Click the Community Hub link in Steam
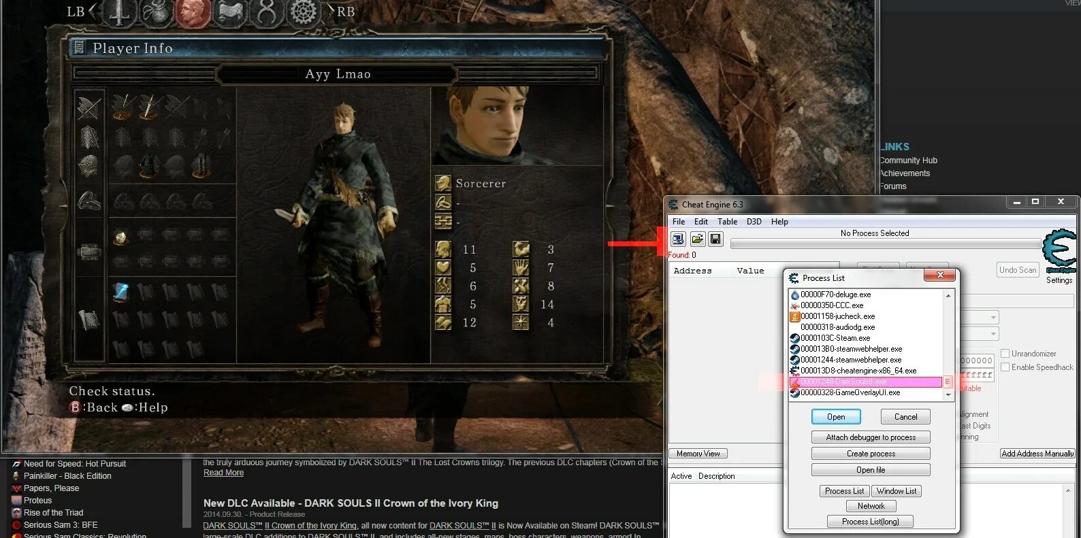 [908, 161]
